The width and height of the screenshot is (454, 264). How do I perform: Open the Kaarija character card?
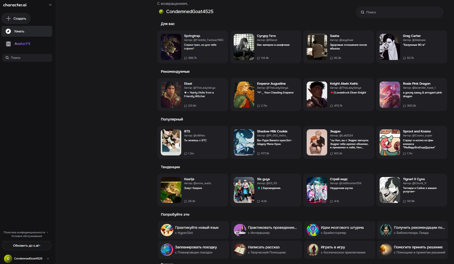[x=193, y=190]
